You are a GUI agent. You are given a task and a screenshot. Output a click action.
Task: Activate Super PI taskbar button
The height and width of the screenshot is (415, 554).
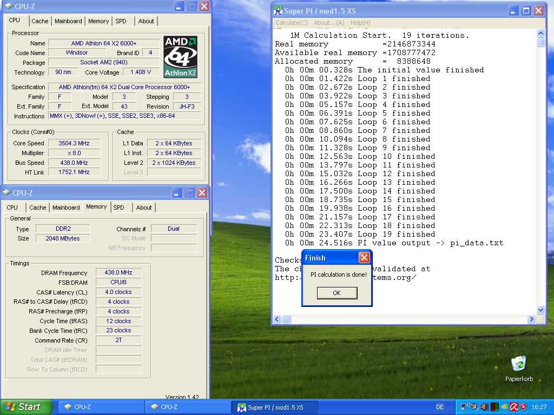[x=275, y=407]
